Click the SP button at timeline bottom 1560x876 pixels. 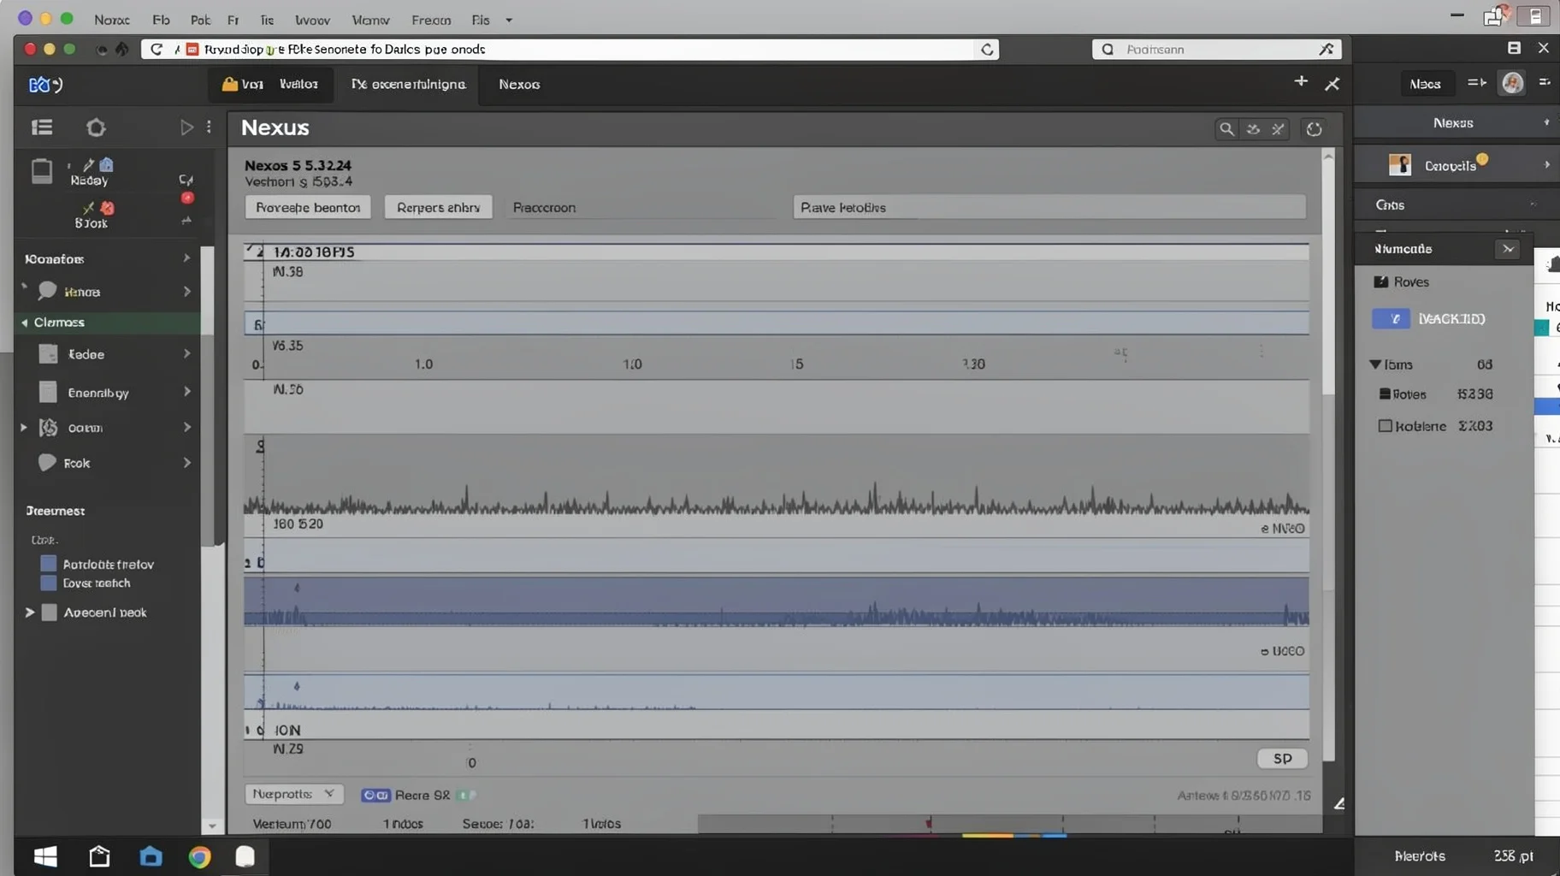(x=1282, y=759)
